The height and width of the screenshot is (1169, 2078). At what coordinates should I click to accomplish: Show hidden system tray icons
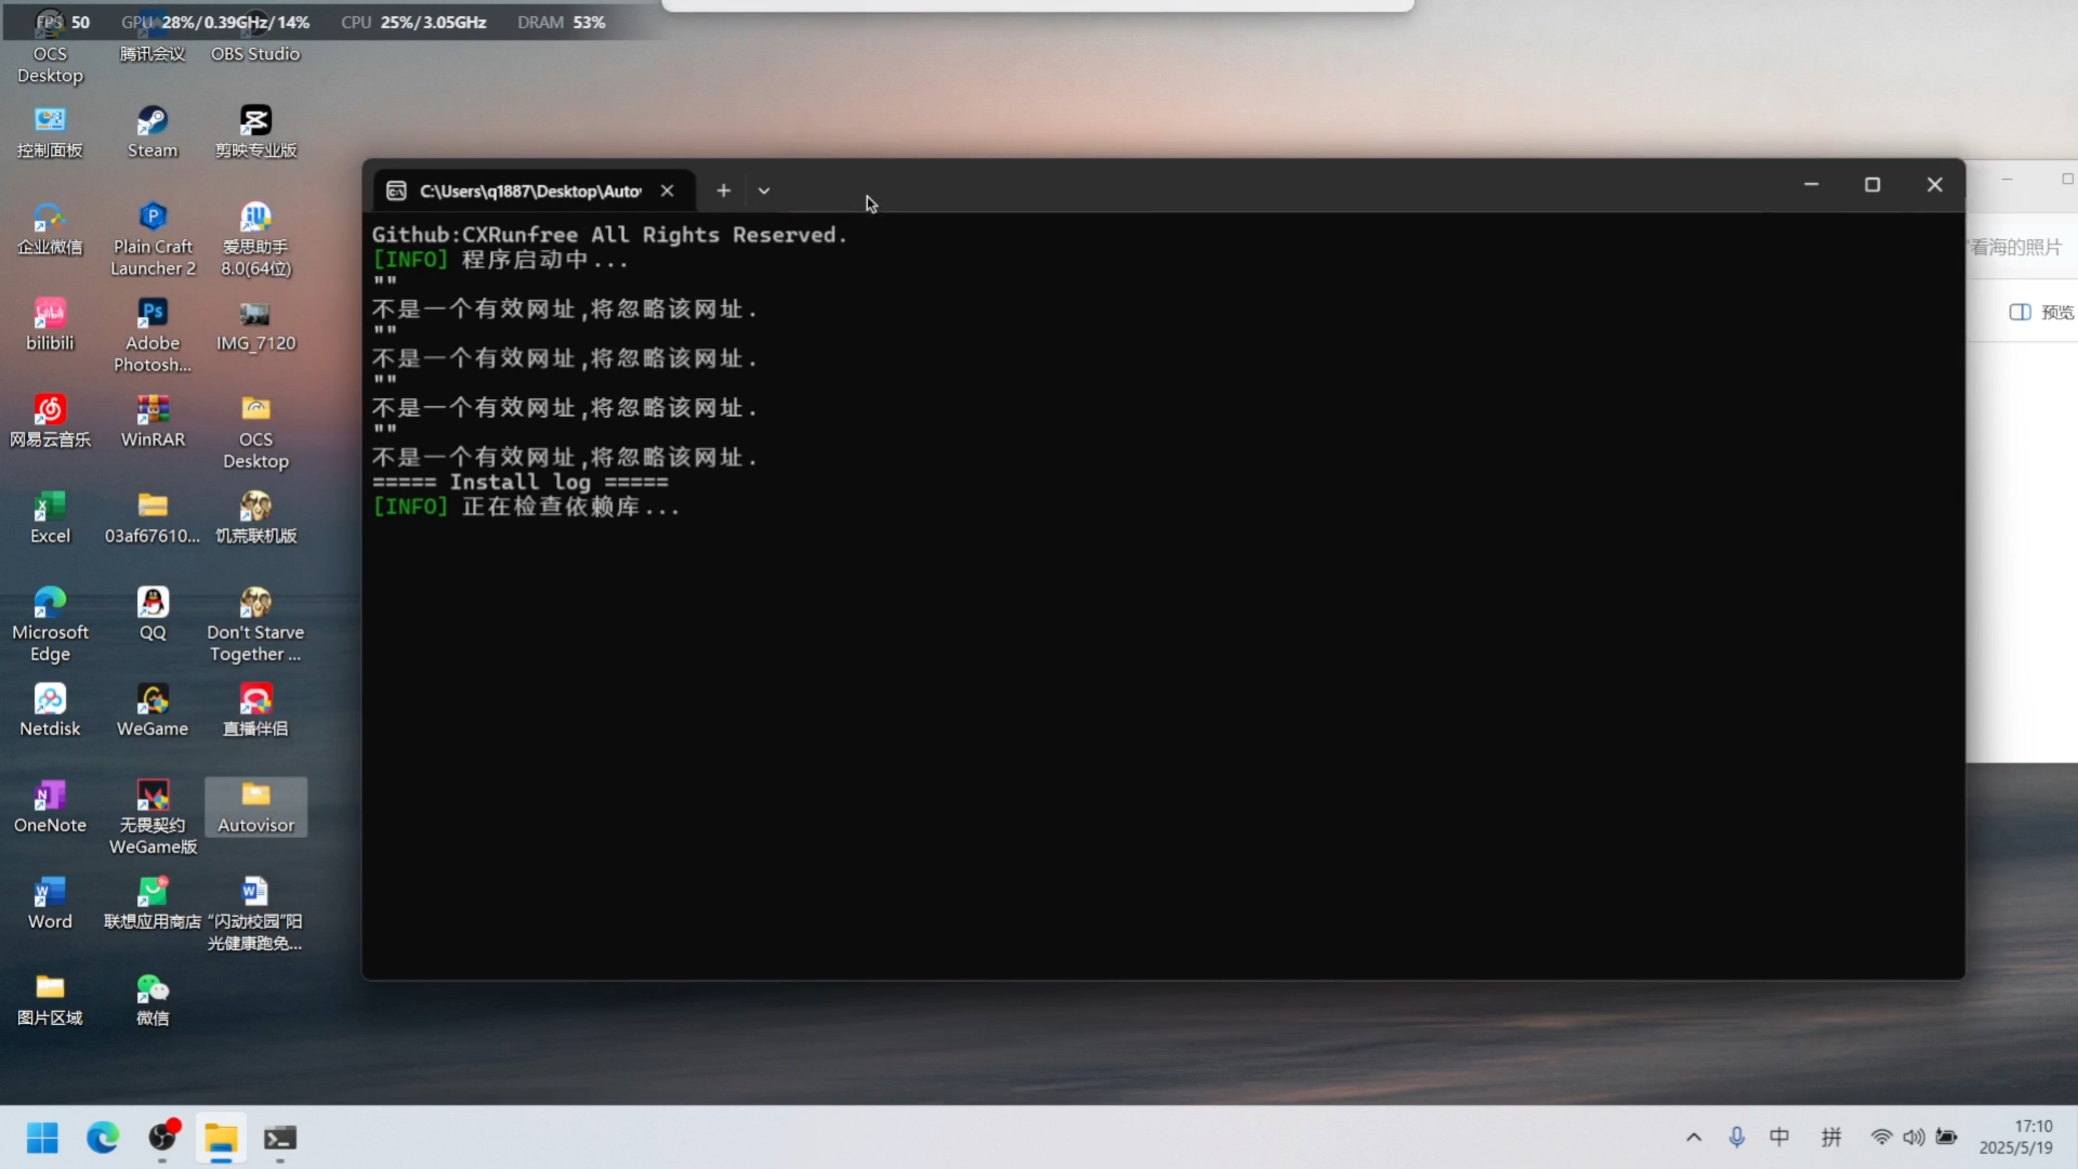pos(1693,1138)
